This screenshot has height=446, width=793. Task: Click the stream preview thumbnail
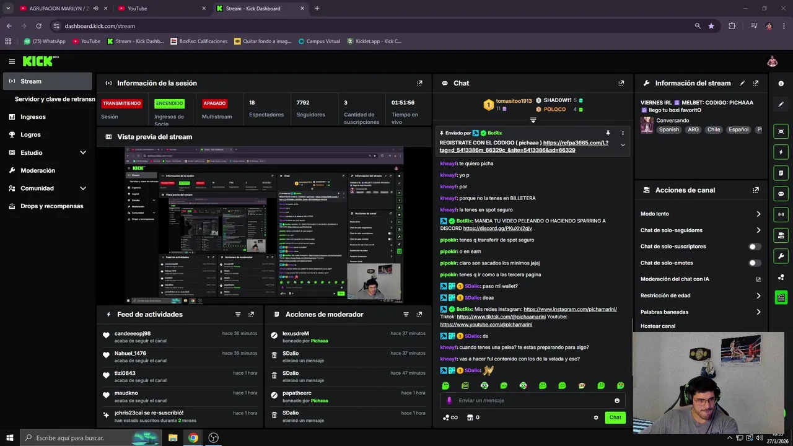click(263, 225)
